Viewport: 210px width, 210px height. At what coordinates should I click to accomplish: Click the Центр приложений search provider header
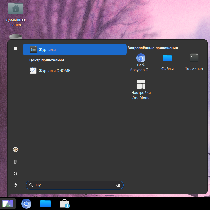click(x=47, y=60)
